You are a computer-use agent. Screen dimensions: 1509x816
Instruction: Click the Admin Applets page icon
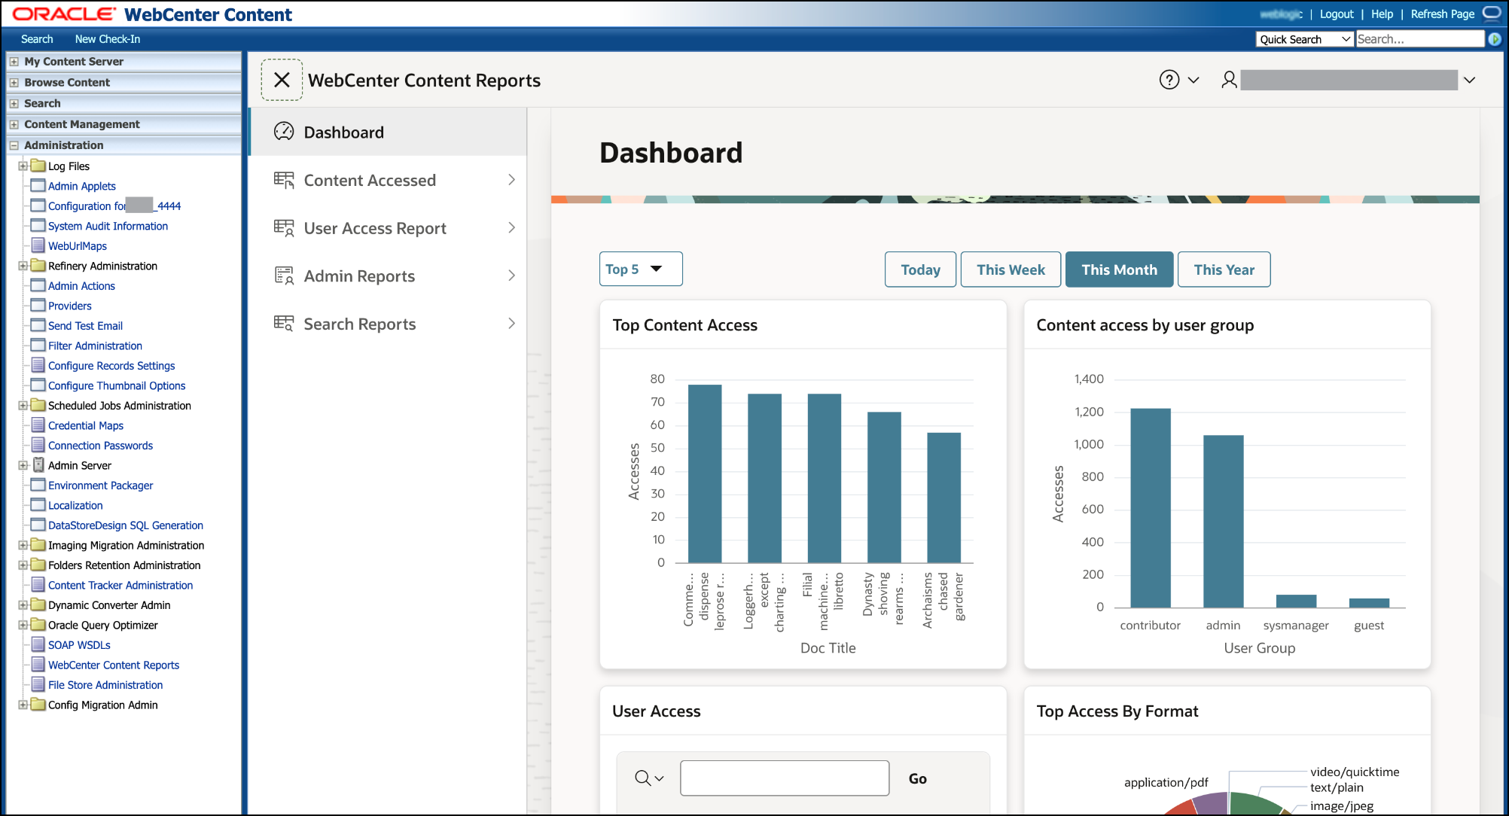(38, 186)
